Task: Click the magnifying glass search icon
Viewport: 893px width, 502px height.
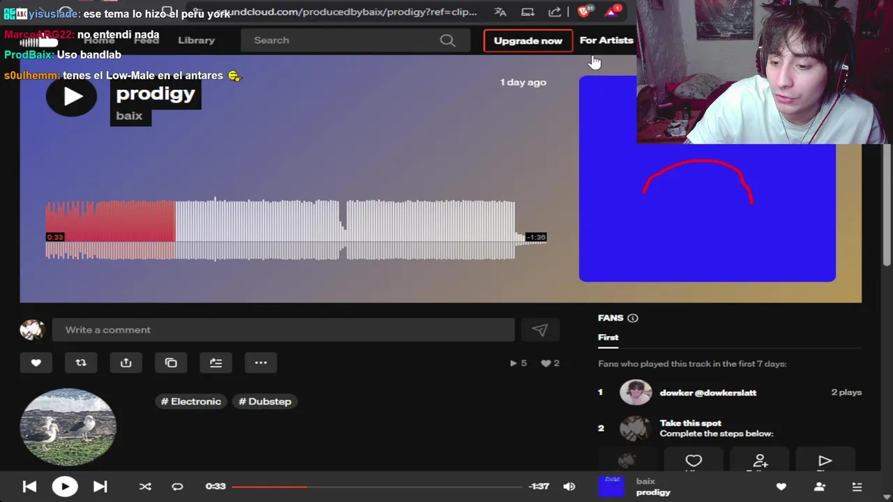Action: (x=448, y=40)
